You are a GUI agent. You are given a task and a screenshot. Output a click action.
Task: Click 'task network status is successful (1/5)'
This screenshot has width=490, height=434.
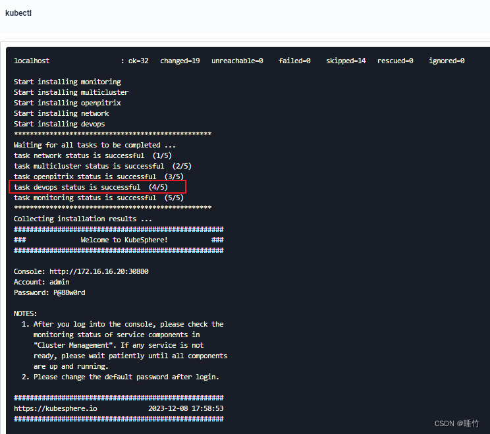point(93,155)
